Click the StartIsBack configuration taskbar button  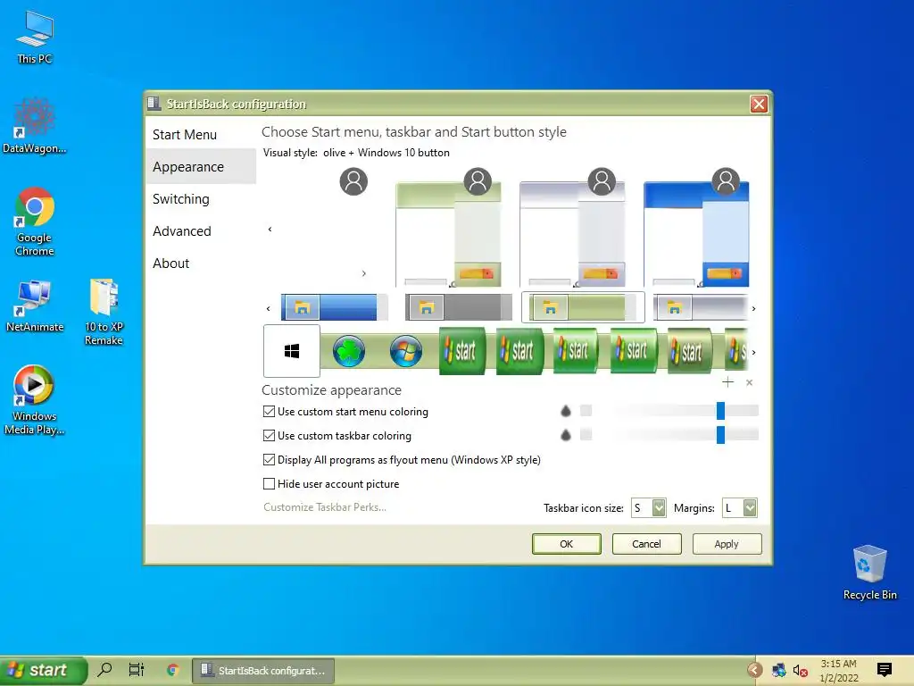(x=263, y=671)
